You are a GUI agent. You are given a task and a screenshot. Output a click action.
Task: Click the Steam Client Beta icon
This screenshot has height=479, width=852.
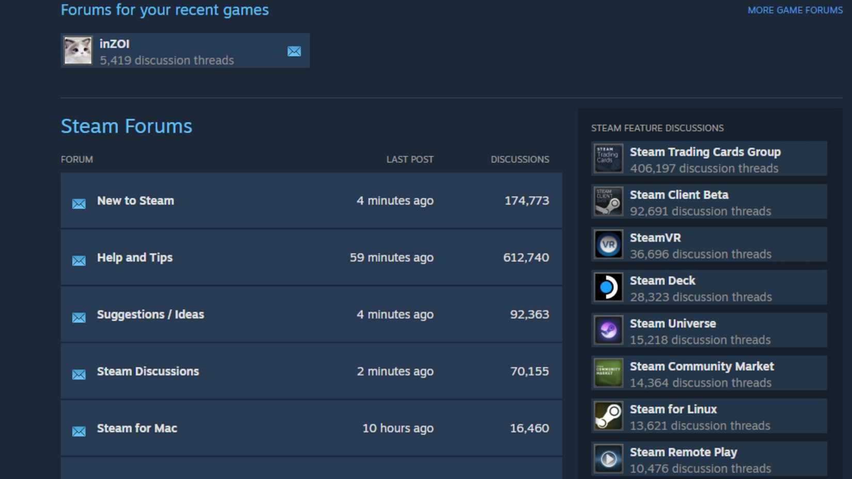click(608, 201)
